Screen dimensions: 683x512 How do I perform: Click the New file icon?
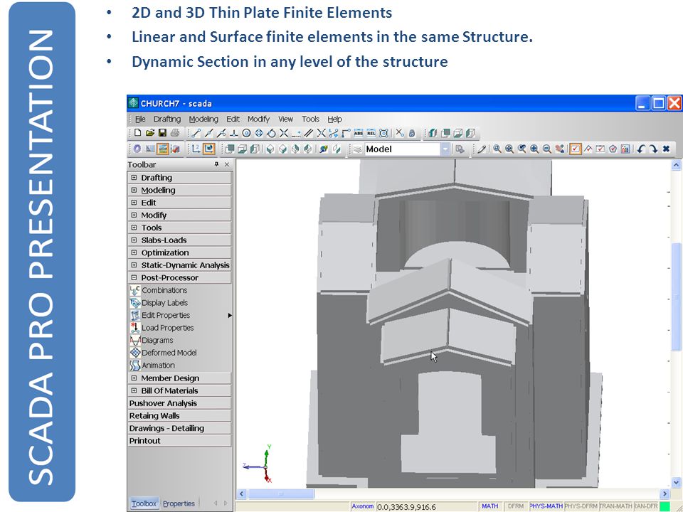[x=137, y=133]
